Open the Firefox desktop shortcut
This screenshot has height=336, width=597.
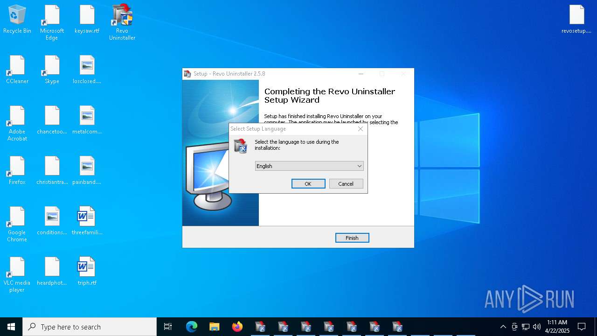17,171
